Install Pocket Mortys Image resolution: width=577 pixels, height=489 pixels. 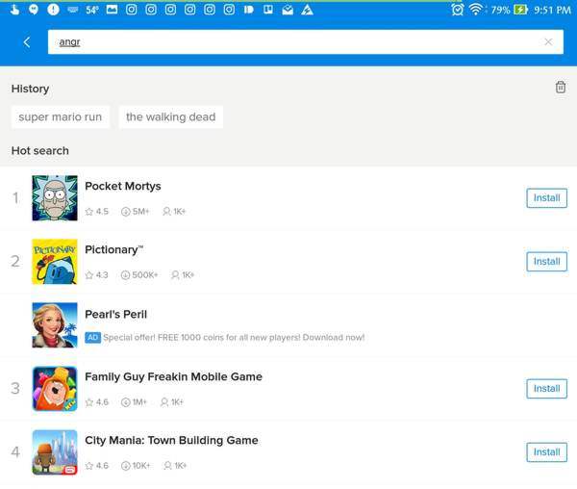pos(546,198)
